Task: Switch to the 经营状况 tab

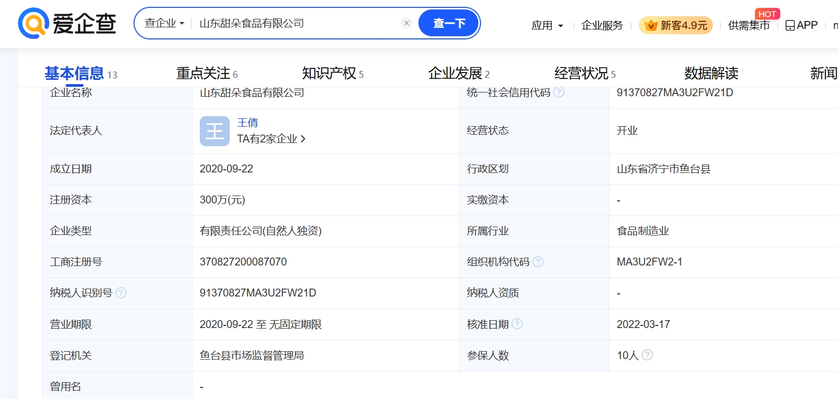Action: pos(585,74)
